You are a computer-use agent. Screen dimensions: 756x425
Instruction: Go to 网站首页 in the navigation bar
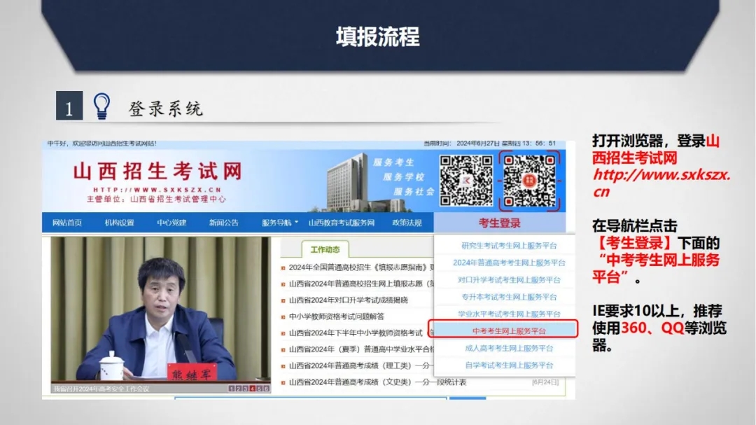point(67,223)
